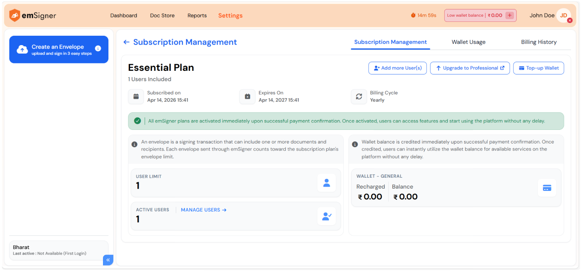Click the active users check icon
The height and width of the screenshot is (271, 583).
326,216
